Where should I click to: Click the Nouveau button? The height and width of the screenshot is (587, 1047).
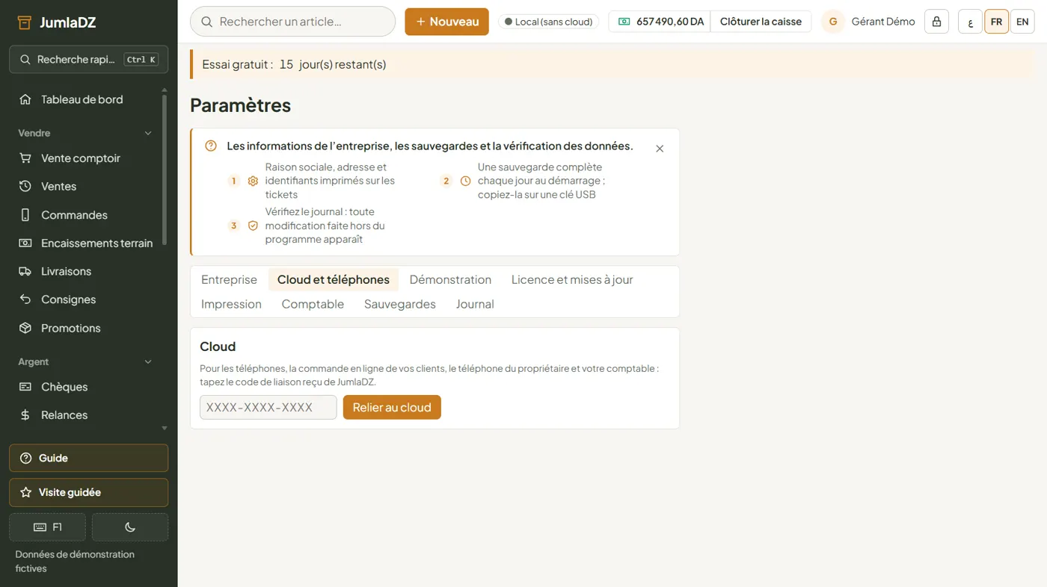click(x=446, y=22)
